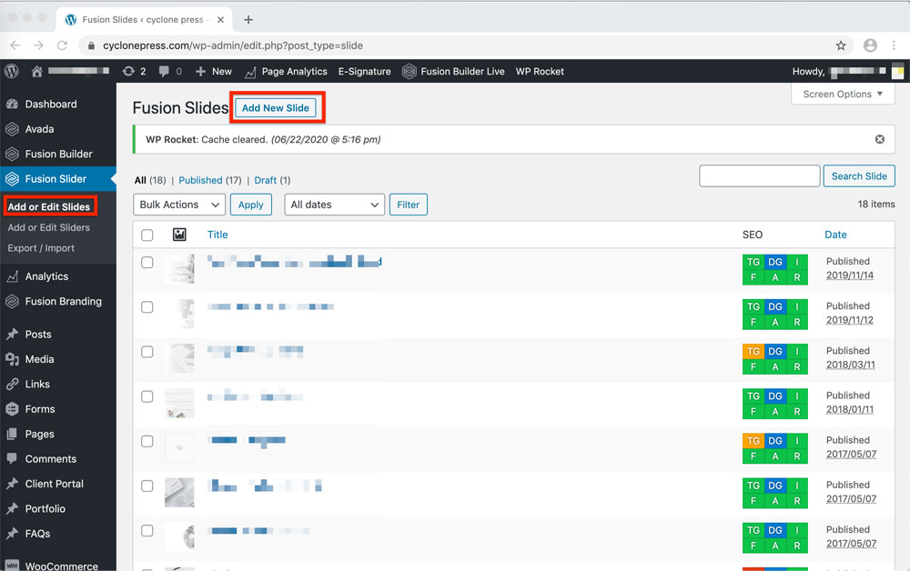Click the Analytics sidebar icon
Viewport: 910px width, 571px height.
pyautogui.click(x=12, y=276)
